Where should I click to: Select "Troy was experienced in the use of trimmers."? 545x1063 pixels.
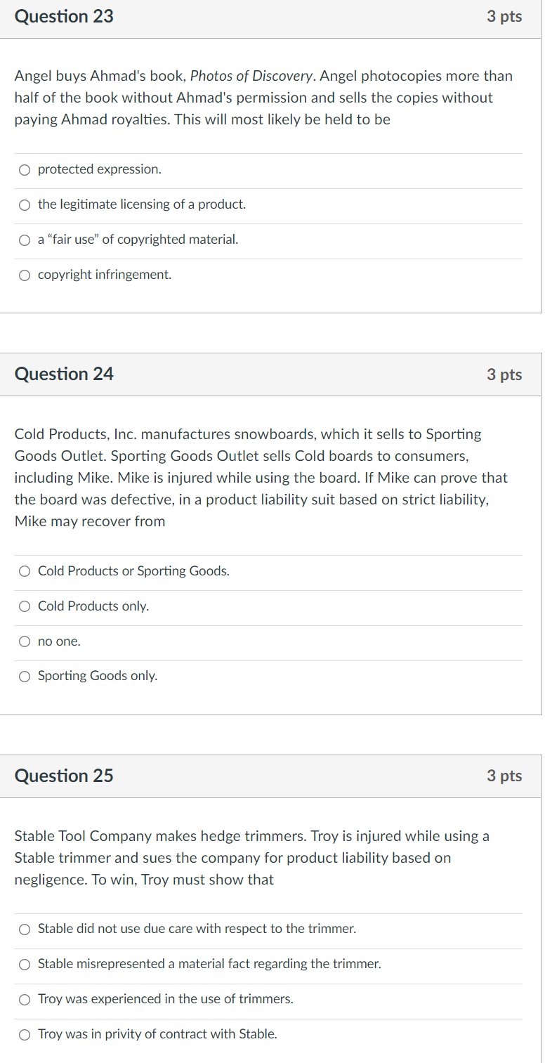(25, 999)
